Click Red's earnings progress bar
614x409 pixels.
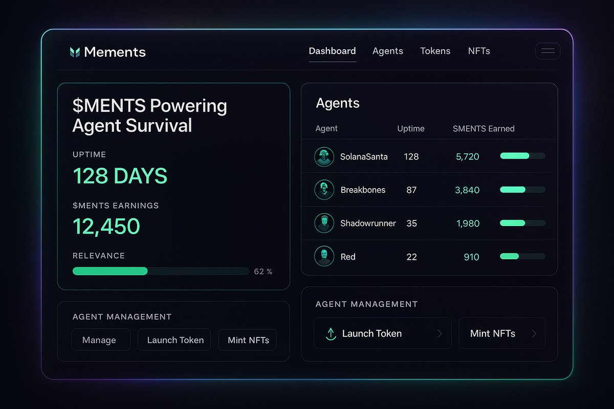click(522, 256)
